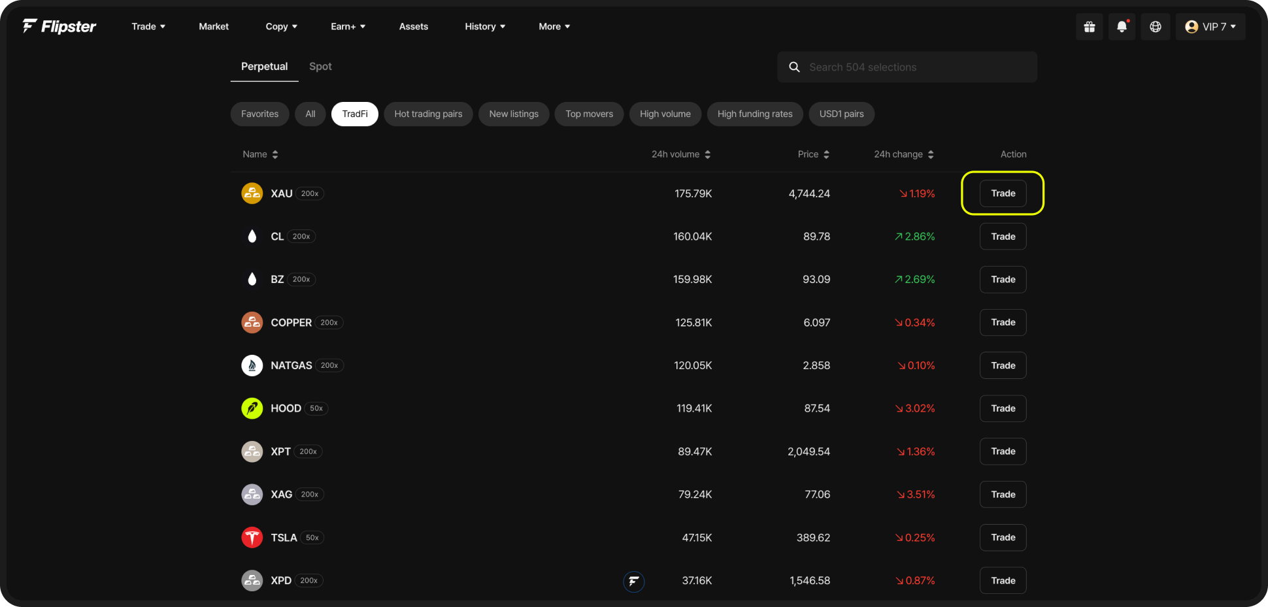The image size is (1268, 607).
Task: Click Trade button for XPT
Action: pos(1003,451)
